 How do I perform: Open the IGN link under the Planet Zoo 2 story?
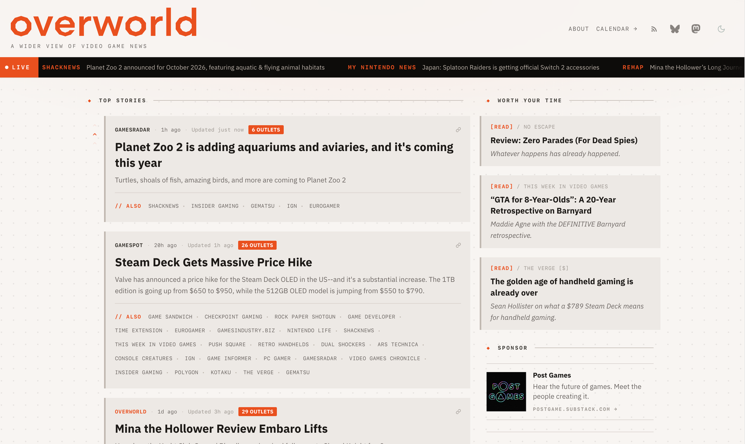[x=292, y=206]
